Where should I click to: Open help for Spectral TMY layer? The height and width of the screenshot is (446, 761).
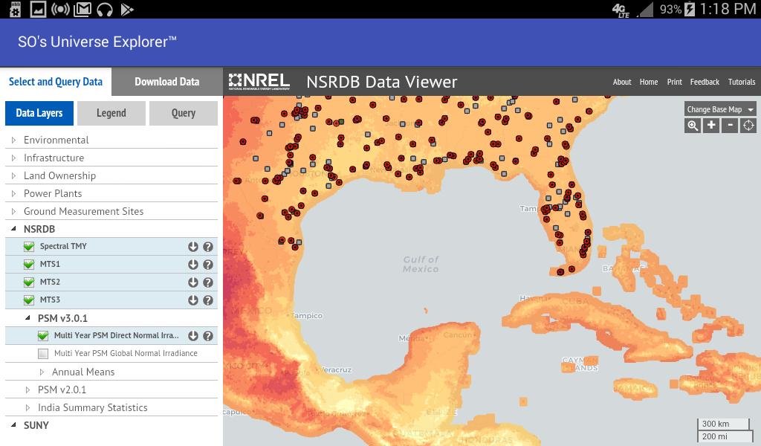coord(208,247)
